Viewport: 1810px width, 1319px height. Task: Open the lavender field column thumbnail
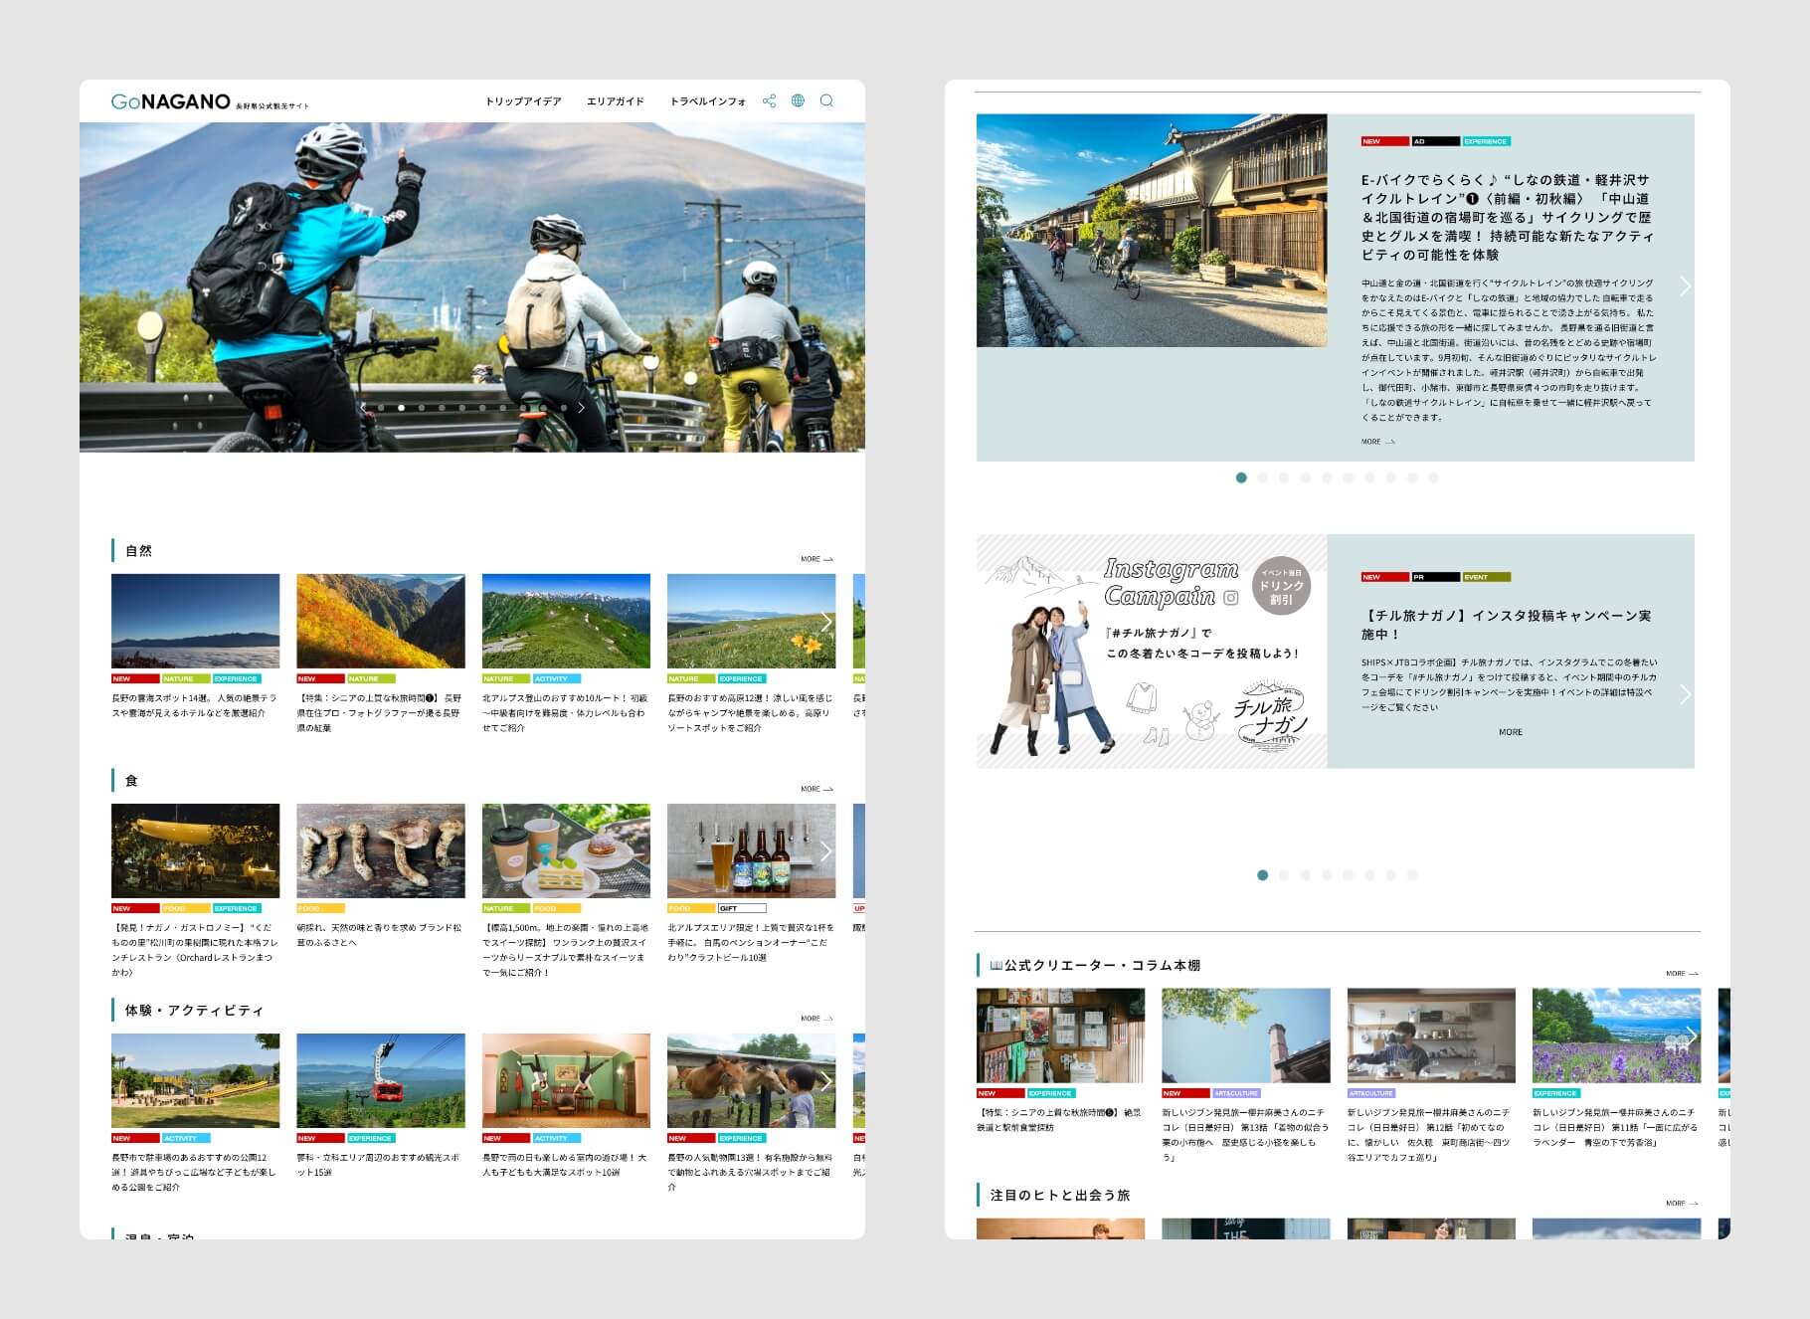point(1616,1036)
